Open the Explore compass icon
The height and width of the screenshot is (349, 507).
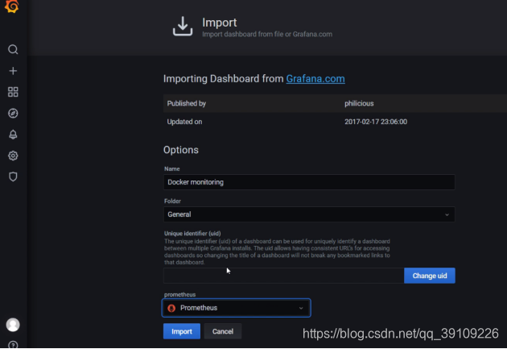(13, 114)
